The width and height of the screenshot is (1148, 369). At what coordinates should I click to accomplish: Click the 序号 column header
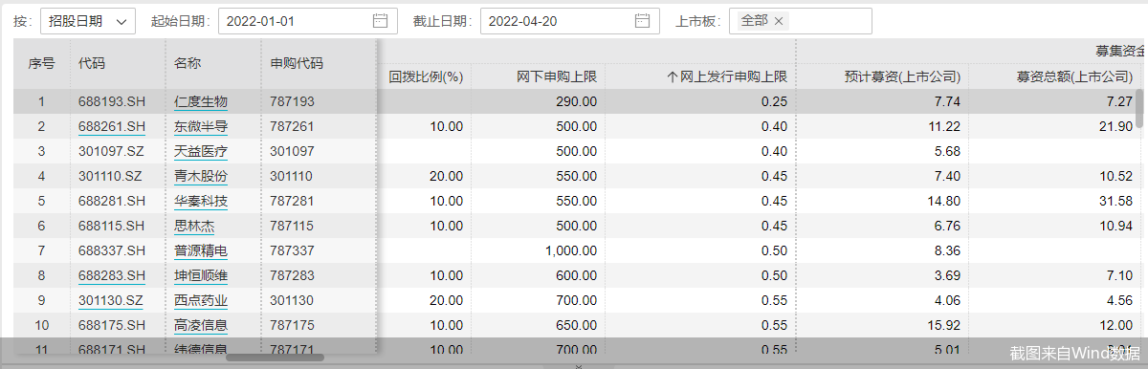41,64
